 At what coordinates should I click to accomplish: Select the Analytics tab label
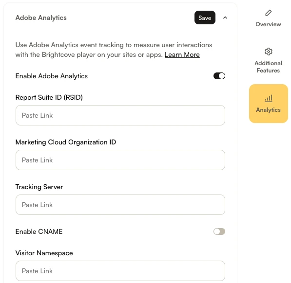(x=268, y=110)
